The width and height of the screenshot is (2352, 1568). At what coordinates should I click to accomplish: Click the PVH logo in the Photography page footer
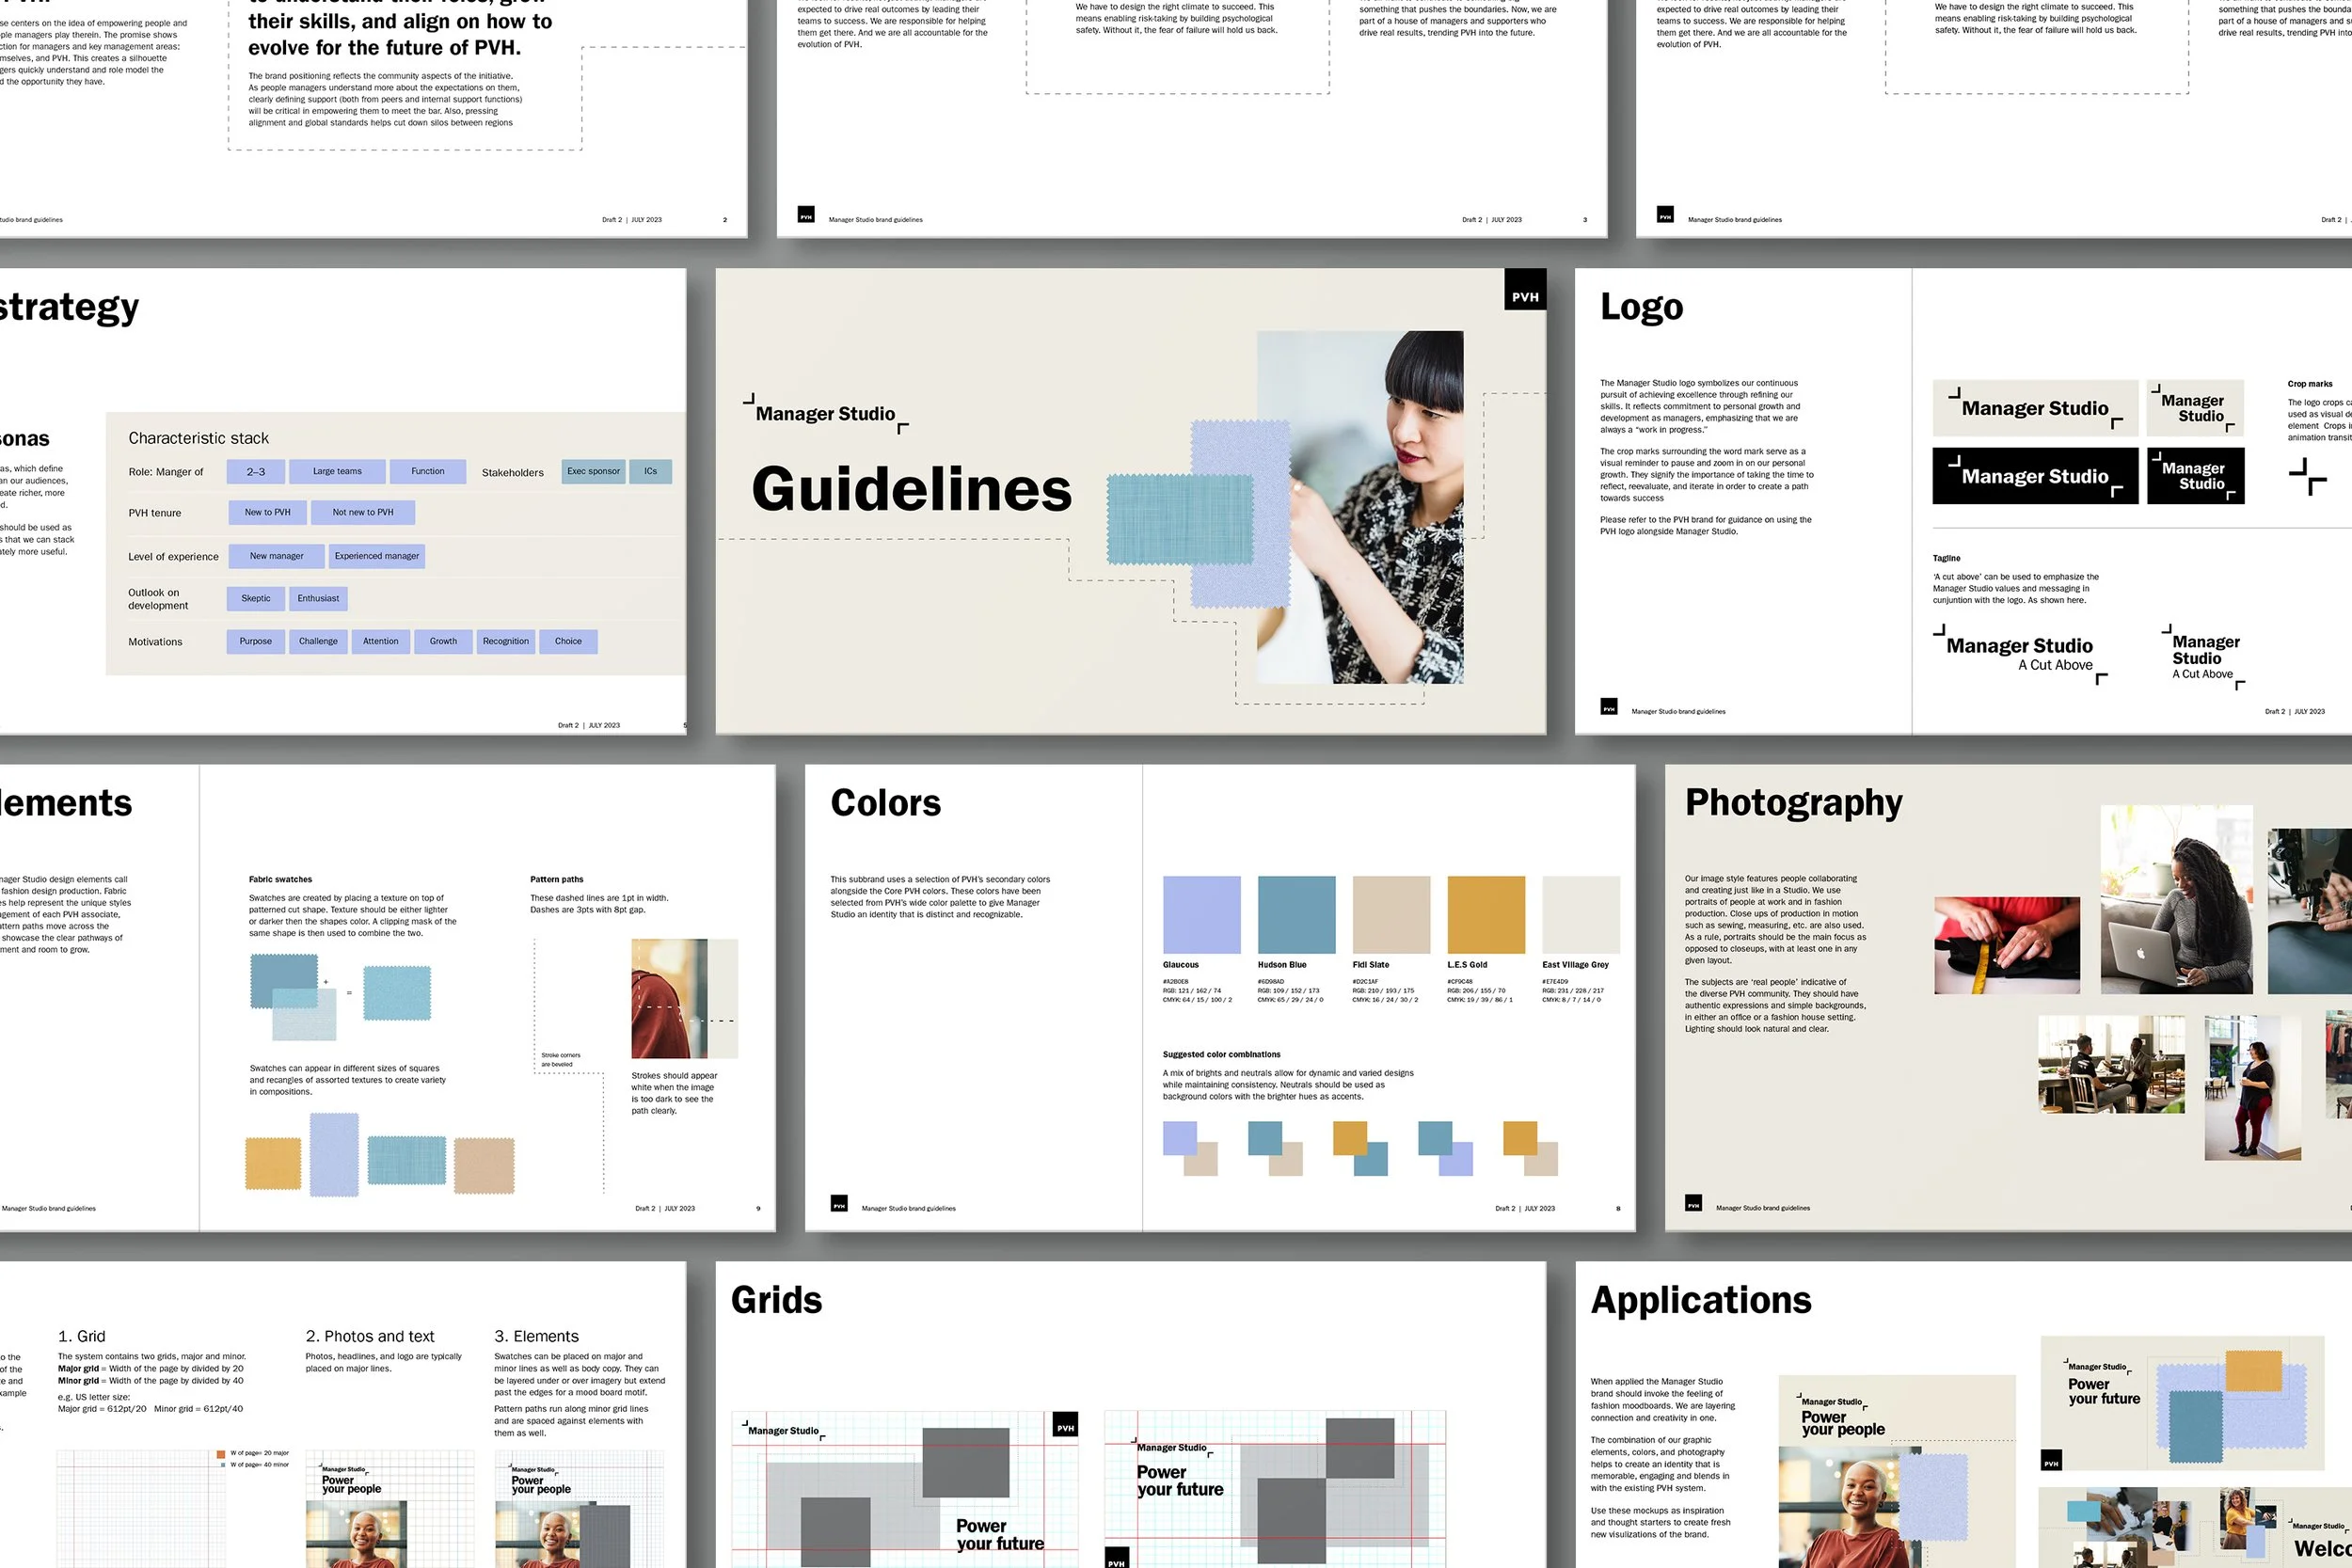tap(1693, 1204)
